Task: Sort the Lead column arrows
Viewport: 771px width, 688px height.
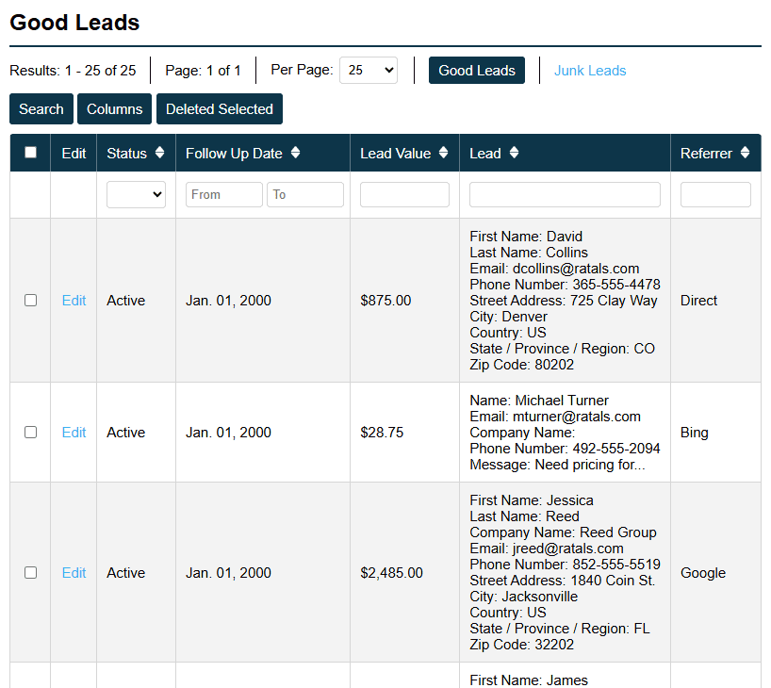Action: (x=514, y=153)
